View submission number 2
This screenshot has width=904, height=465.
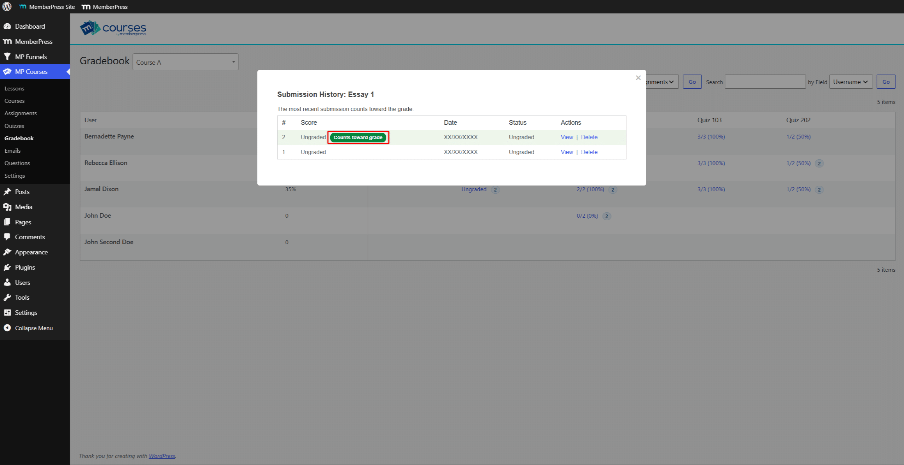[x=567, y=137]
